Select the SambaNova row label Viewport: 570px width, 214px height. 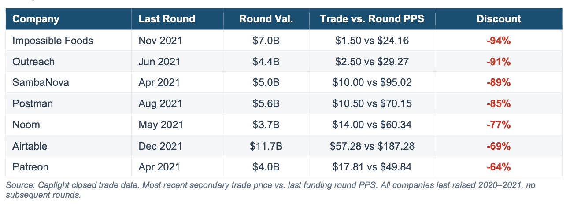pyautogui.click(x=41, y=83)
